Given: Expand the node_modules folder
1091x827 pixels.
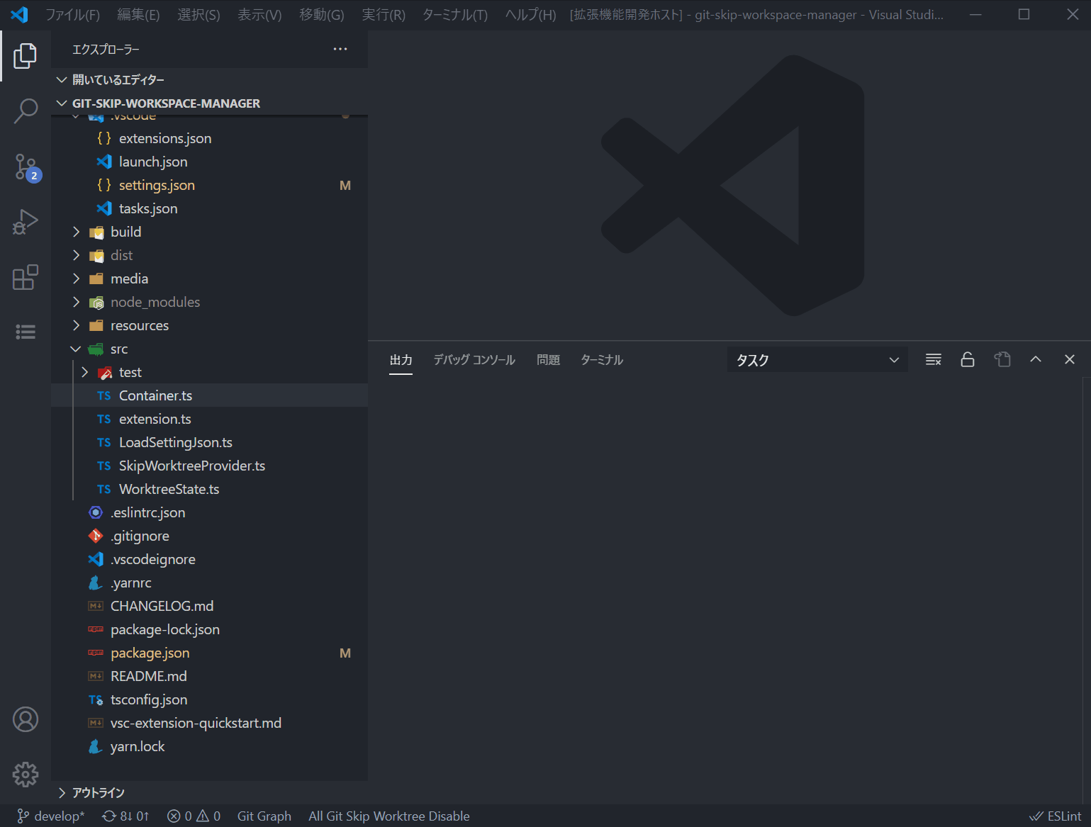Looking at the screenshot, I should [x=209, y=302].
